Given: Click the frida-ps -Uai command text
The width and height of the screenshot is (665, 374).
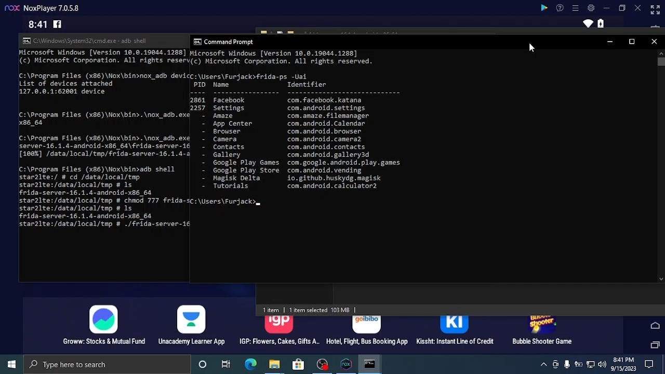Looking at the screenshot, I should [x=281, y=77].
